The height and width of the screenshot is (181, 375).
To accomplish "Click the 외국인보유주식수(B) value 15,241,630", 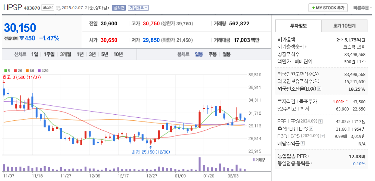I will 355,82.
